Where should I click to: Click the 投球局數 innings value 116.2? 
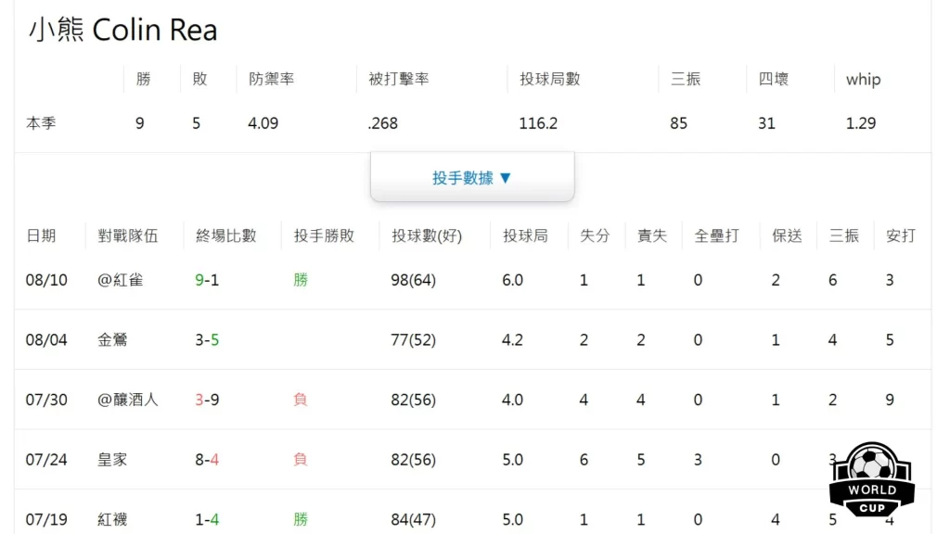coord(538,122)
